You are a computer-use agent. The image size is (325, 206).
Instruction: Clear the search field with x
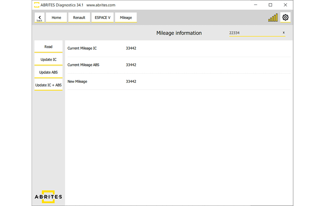(284, 33)
